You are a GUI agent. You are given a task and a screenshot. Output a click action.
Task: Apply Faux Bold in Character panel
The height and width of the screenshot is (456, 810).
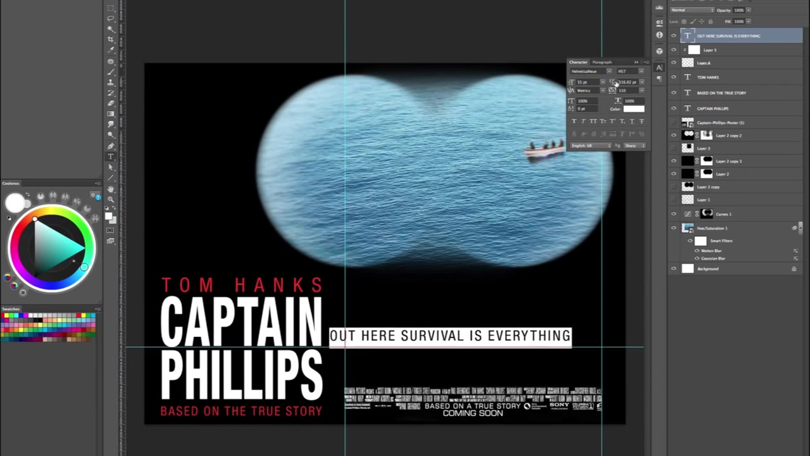[x=575, y=121]
